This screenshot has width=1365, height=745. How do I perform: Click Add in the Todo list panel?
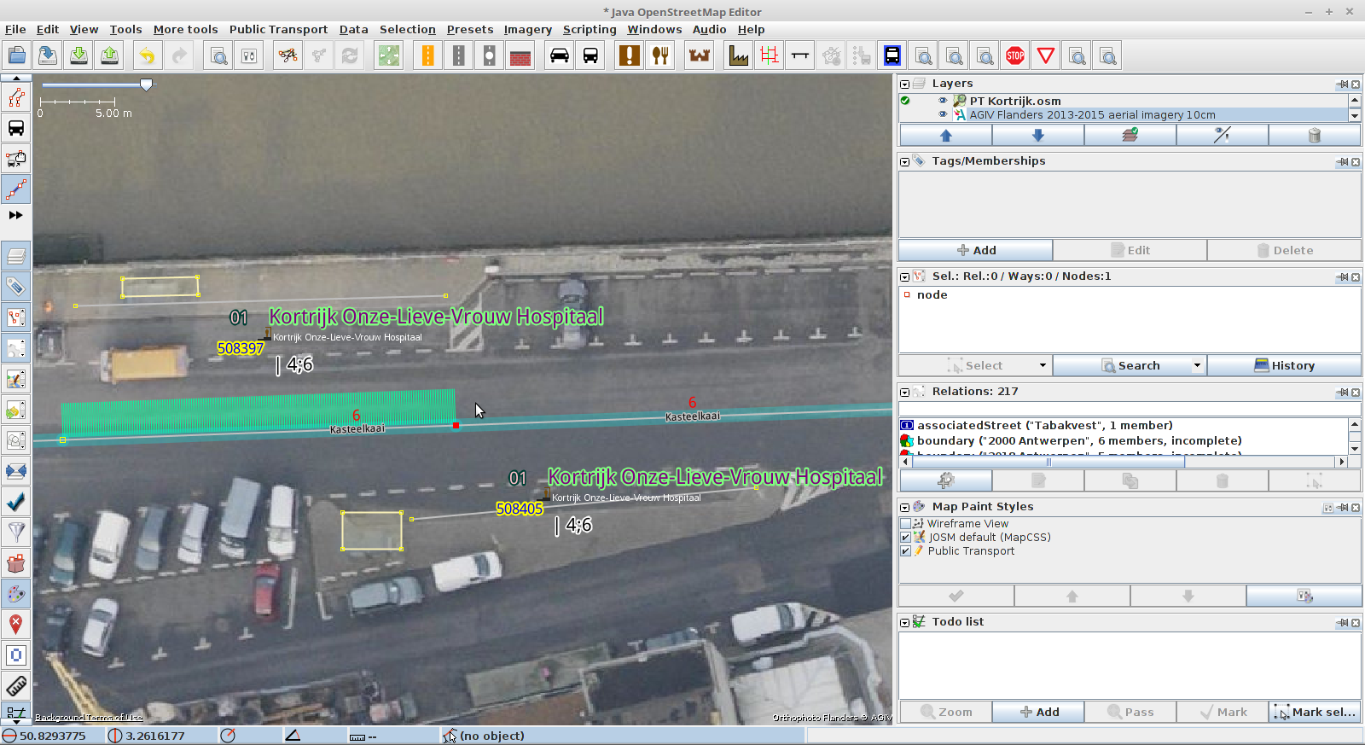(x=1039, y=712)
